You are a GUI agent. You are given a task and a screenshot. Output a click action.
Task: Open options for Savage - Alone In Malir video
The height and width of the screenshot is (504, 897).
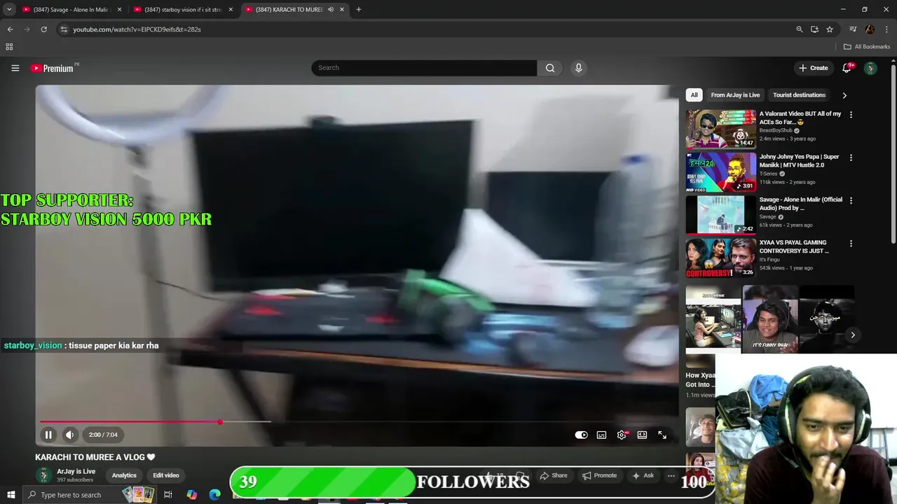851,200
